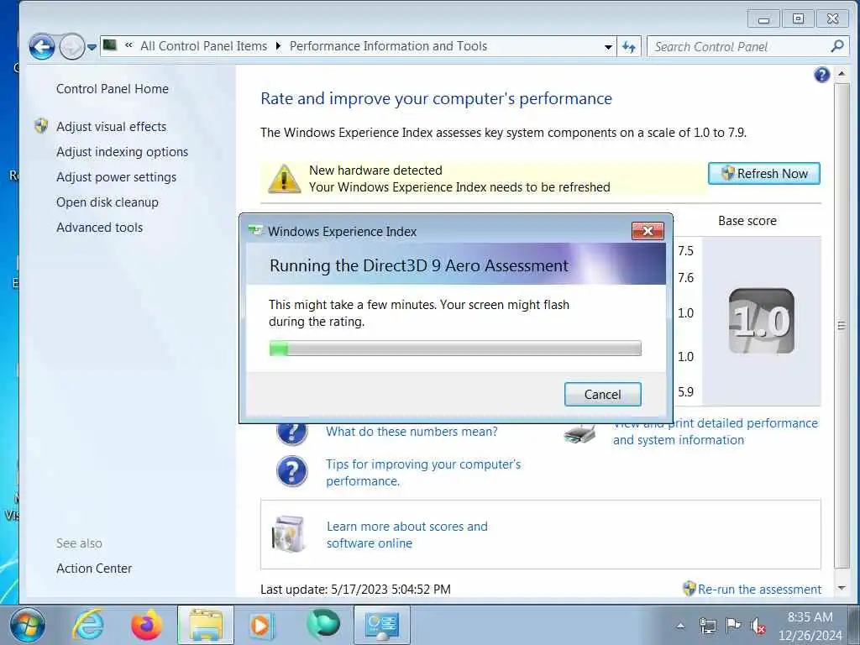860x645 pixels.
Task: Click the scrollbar down arrow
Action: [x=841, y=588]
